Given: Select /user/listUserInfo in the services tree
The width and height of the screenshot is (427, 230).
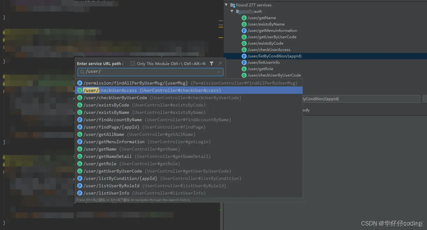Looking at the screenshot, I should pyautogui.click(x=264, y=63).
